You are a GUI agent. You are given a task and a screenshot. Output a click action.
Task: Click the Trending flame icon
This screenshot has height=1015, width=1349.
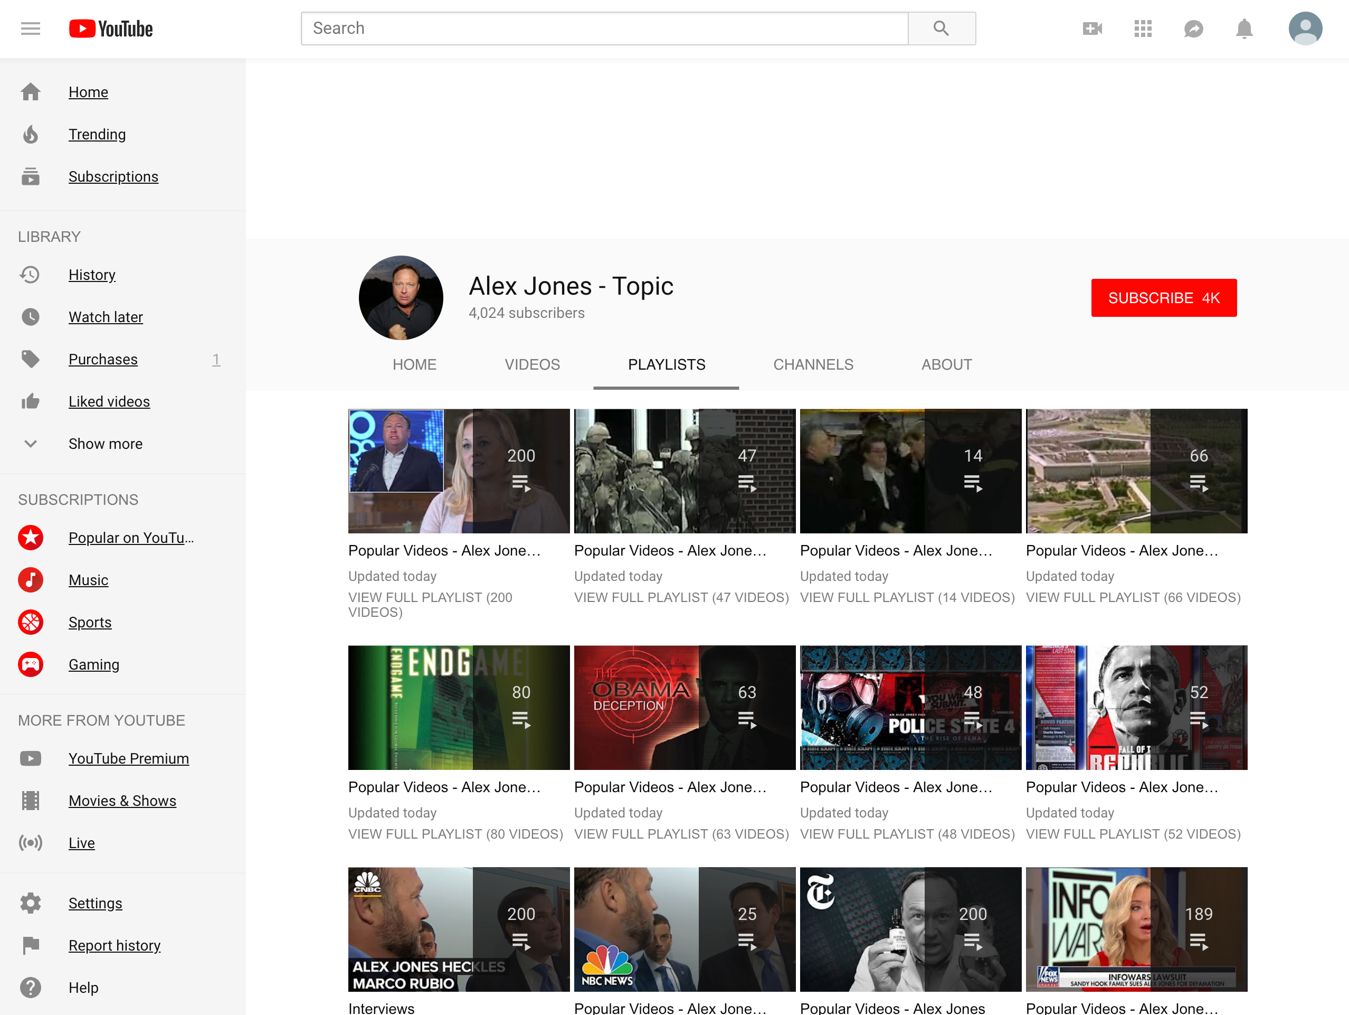point(31,134)
